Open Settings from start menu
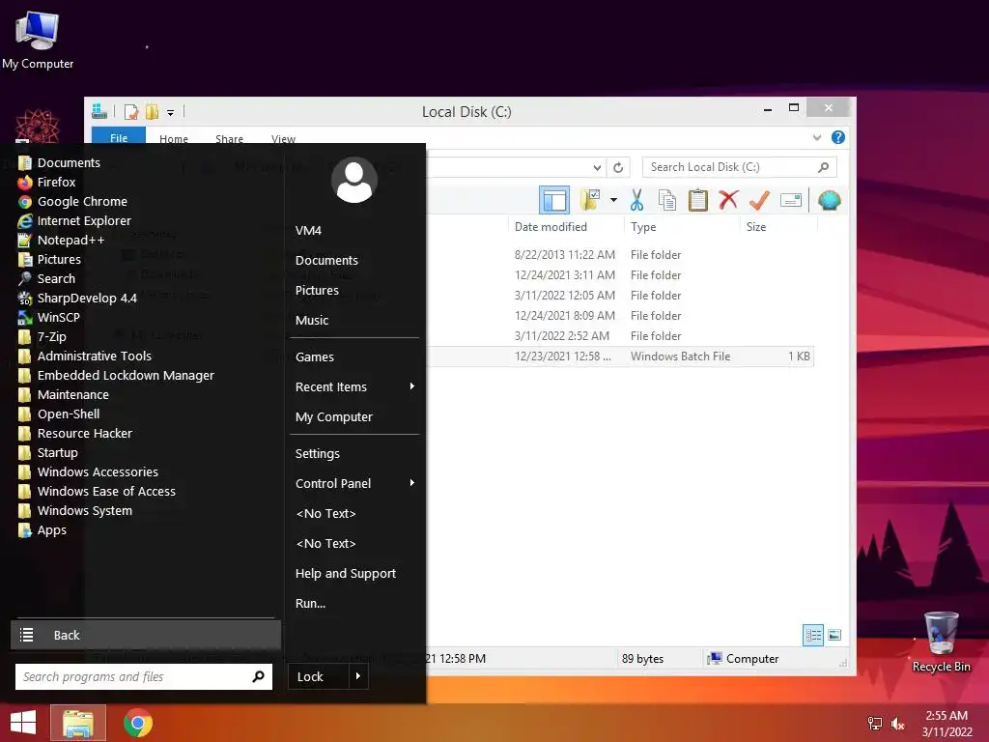 317,454
